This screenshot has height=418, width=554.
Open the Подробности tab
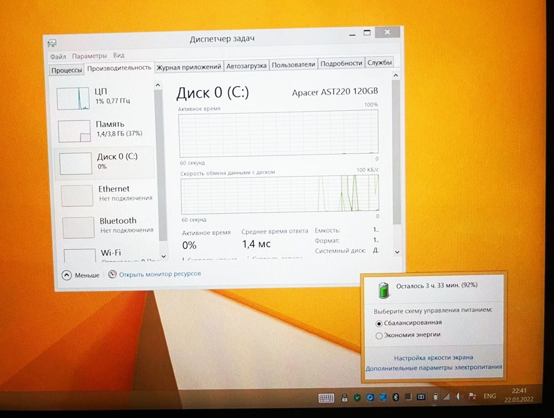[341, 64]
